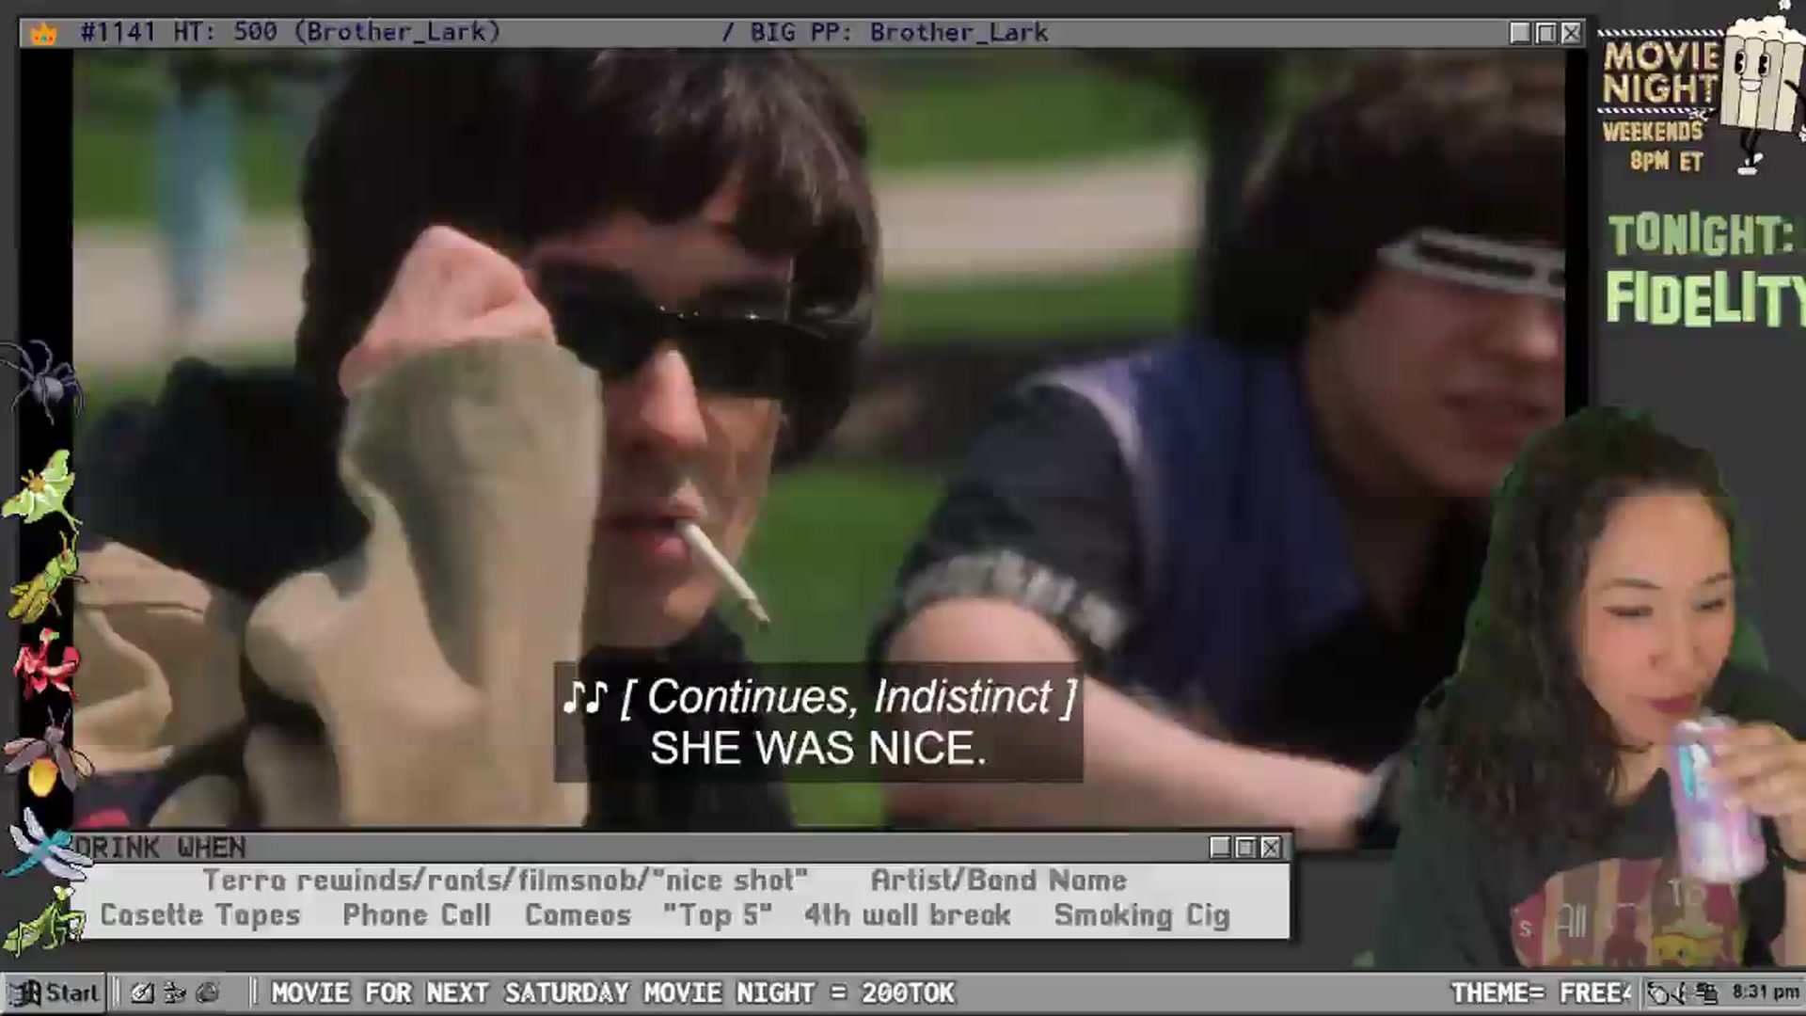Select the "Casette Tapes" drink rule

click(200, 915)
